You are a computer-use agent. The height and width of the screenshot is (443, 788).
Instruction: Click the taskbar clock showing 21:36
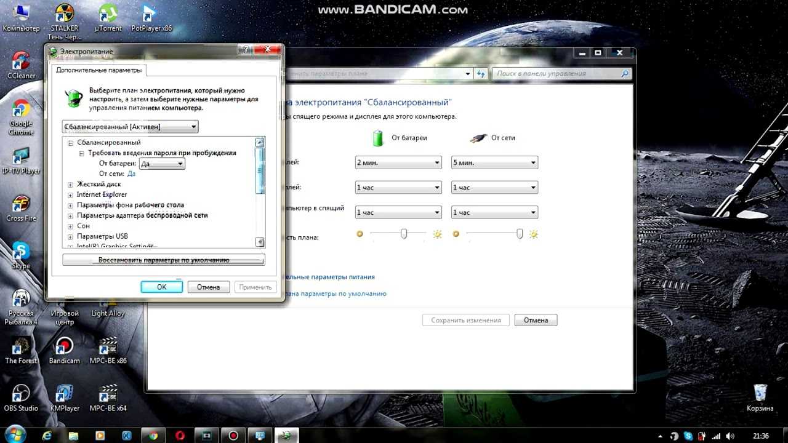pyautogui.click(x=761, y=436)
